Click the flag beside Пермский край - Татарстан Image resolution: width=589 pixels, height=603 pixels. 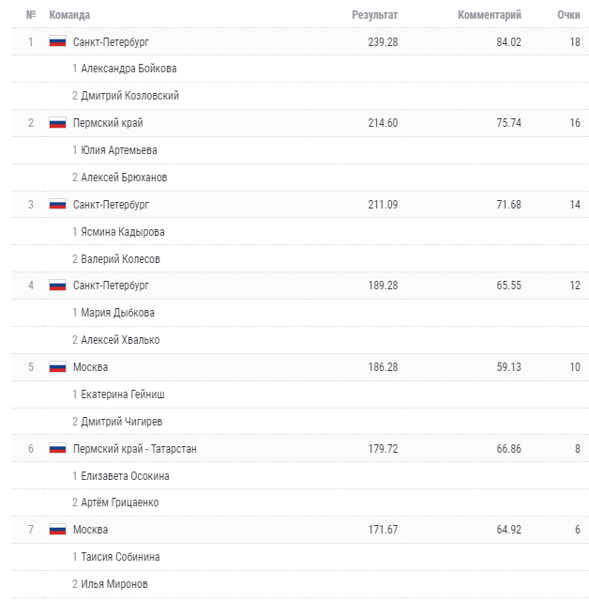pyautogui.click(x=57, y=449)
